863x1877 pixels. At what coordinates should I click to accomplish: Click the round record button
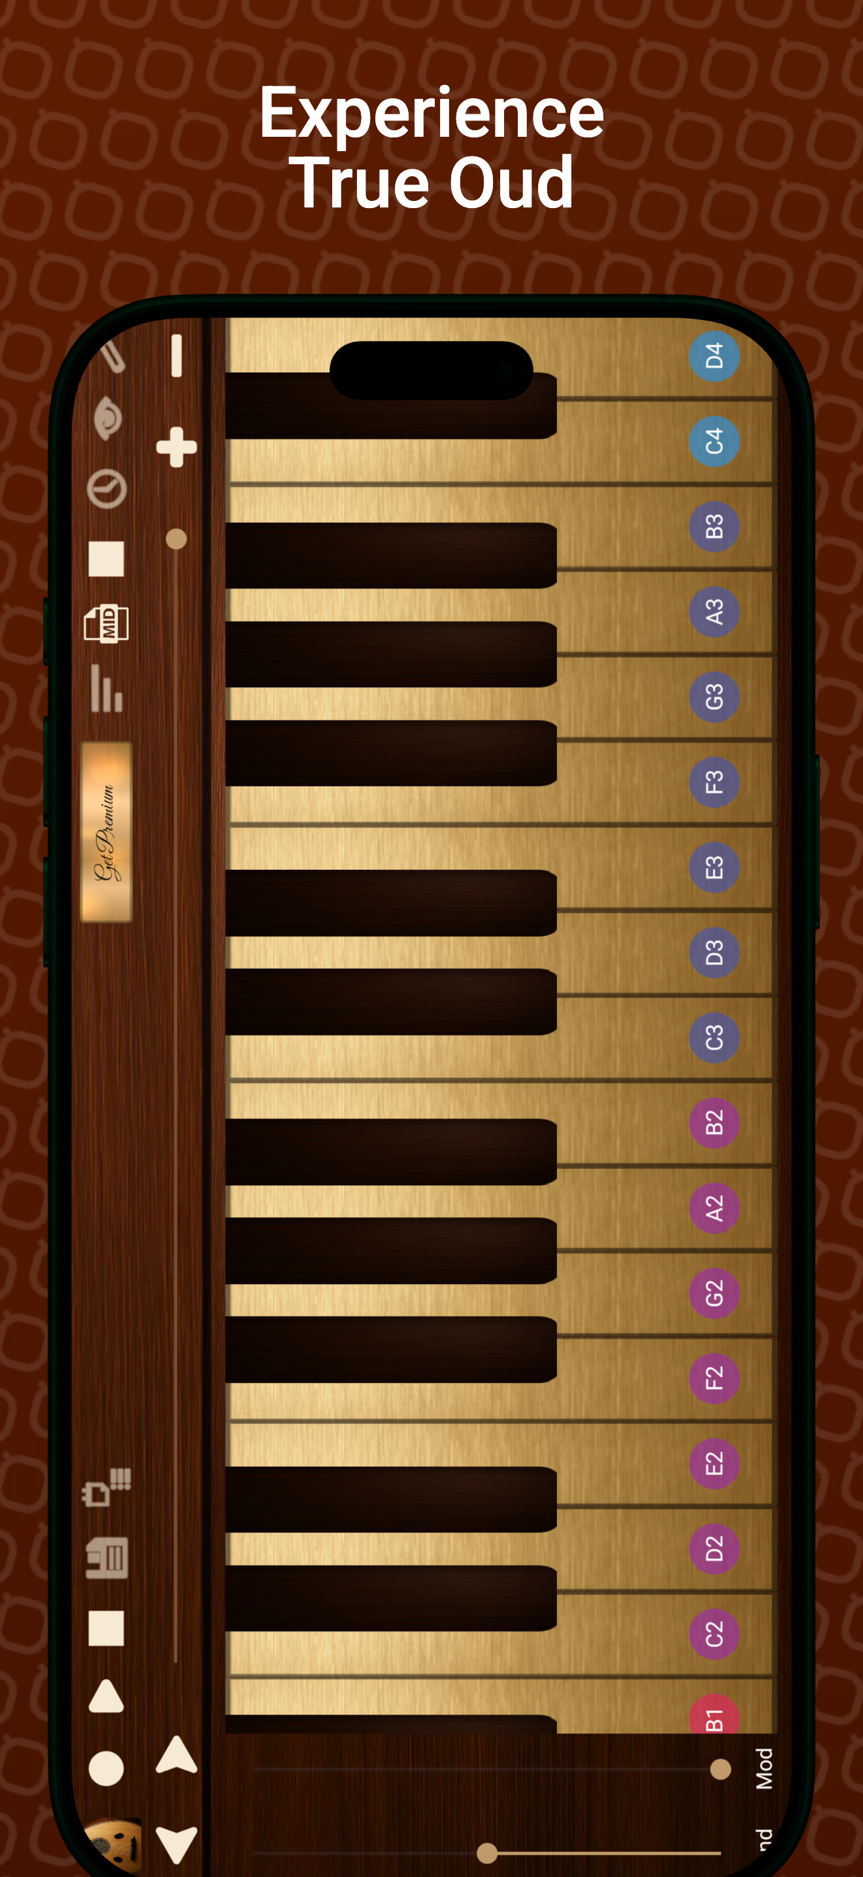pyautogui.click(x=106, y=1768)
